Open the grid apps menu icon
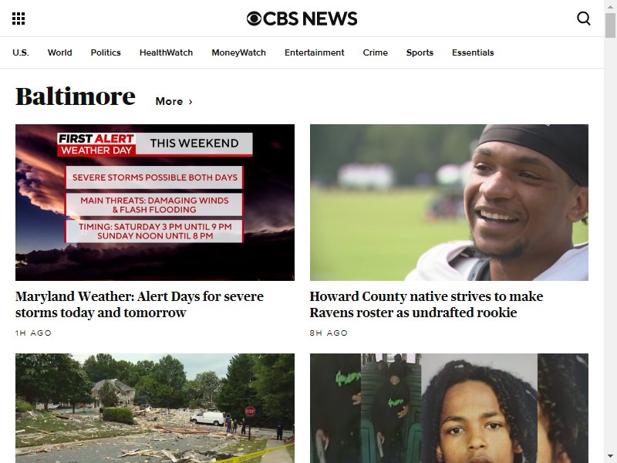Image resolution: width=617 pixels, height=463 pixels. (x=19, y=19)
